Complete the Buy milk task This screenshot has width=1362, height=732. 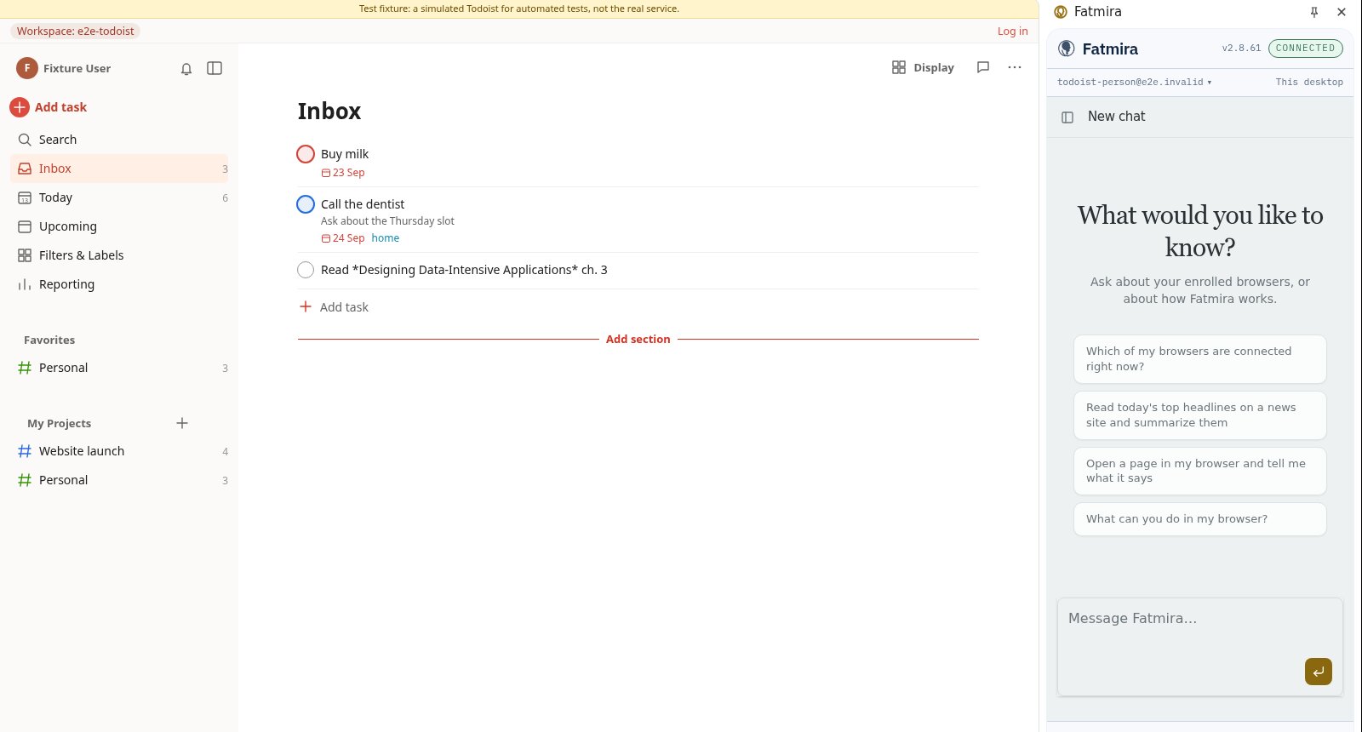[x=306, y=154]
